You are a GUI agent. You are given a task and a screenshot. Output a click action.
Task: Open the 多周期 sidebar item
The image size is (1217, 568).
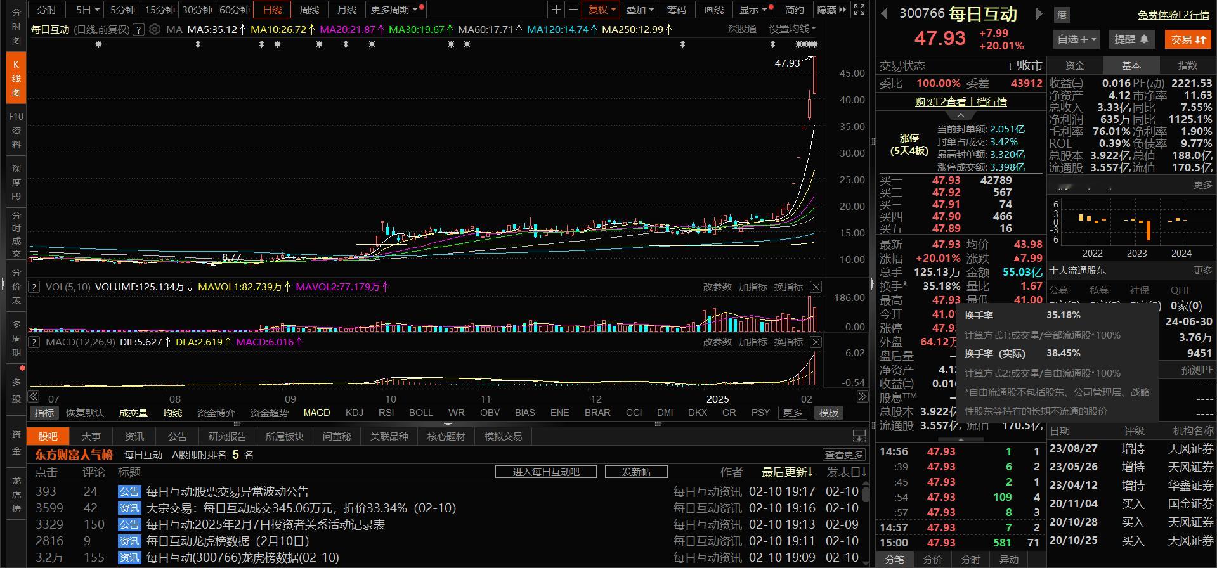pyautogui.click(x=16, y=339)
